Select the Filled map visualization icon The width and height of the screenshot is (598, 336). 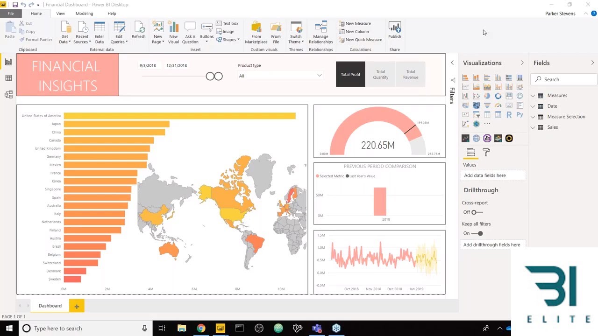point(477,105)
